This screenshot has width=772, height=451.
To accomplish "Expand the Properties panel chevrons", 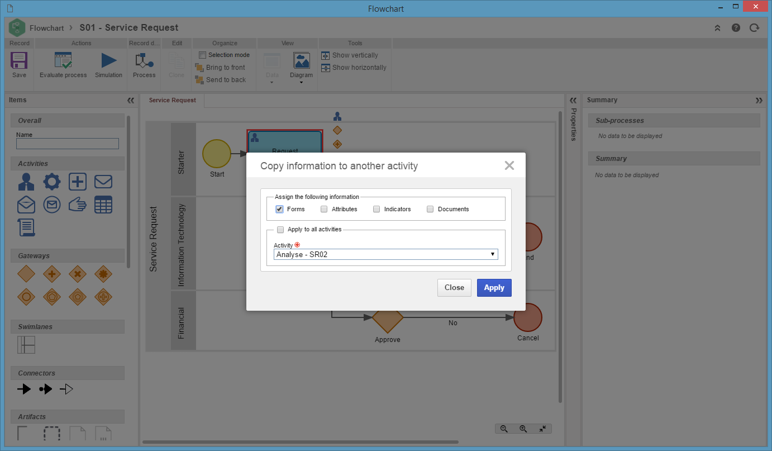I will click(573, 101).
